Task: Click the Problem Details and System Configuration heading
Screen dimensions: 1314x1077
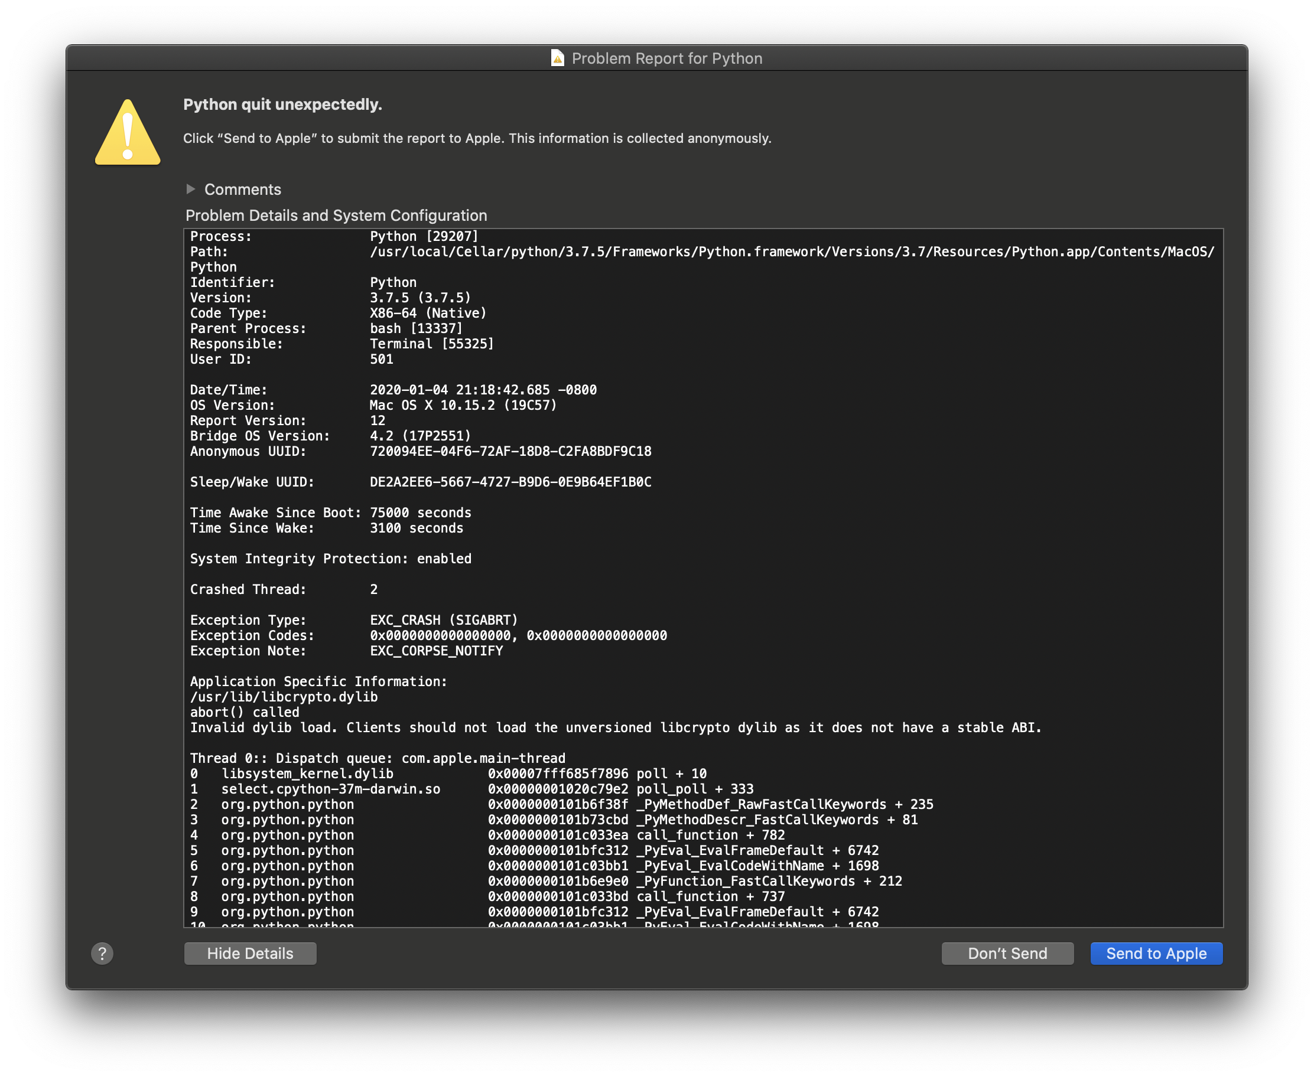Action: pos(336,216)
